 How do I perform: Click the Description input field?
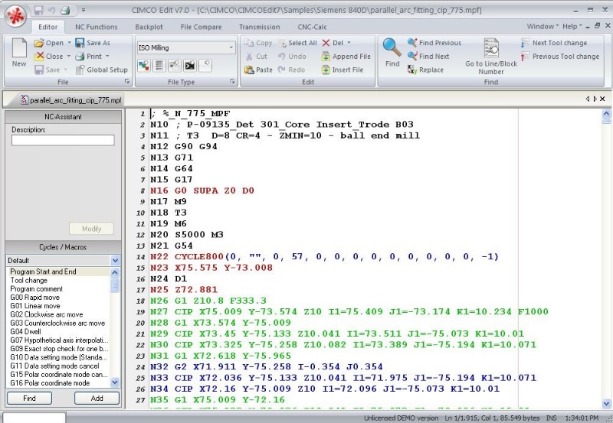[x=63, y=140]
